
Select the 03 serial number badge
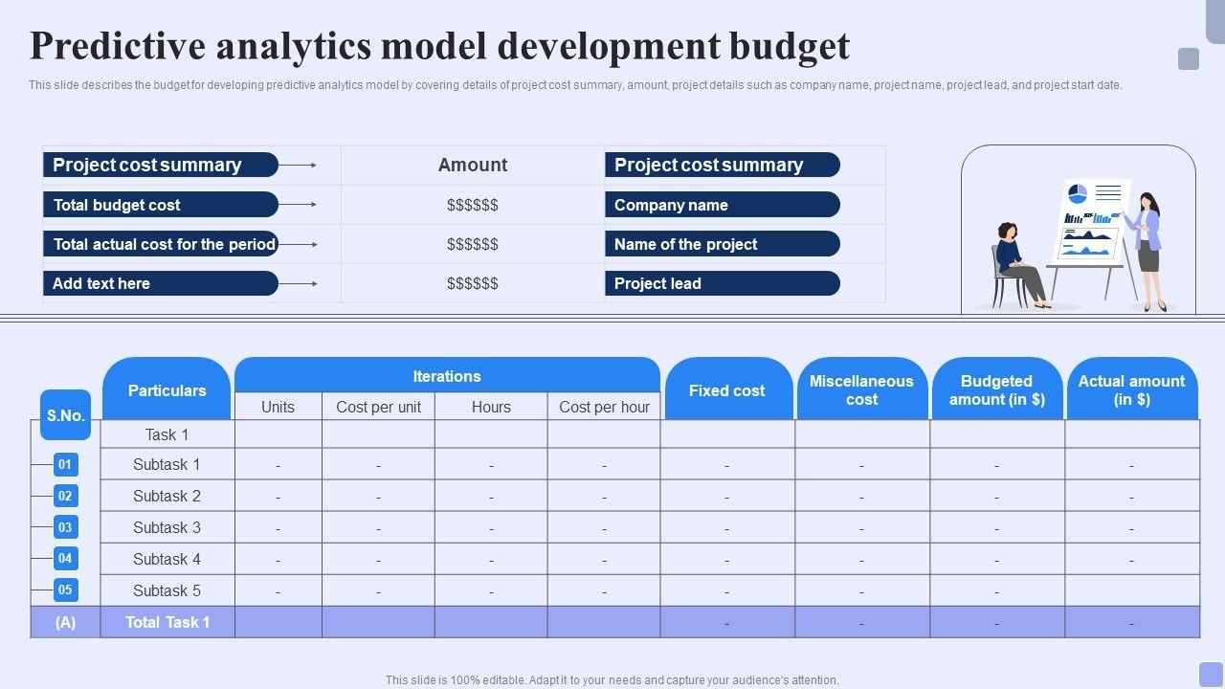[65, 527]
